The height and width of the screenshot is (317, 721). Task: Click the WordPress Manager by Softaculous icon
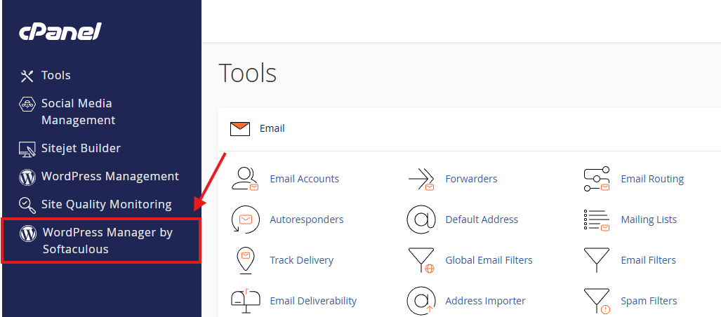(x=28, y=234)
